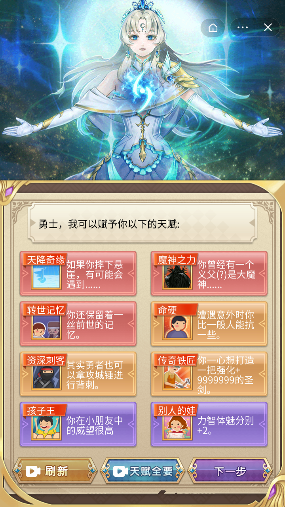Image resolution: width=285 pixels, height=507 pixels.
Task: Click the 天降奇缘 talent picture
Action: pos(46,276)
